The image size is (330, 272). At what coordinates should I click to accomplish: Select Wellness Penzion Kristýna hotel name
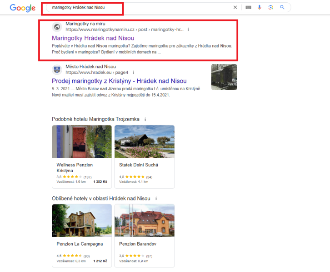(x=75, y=168)
